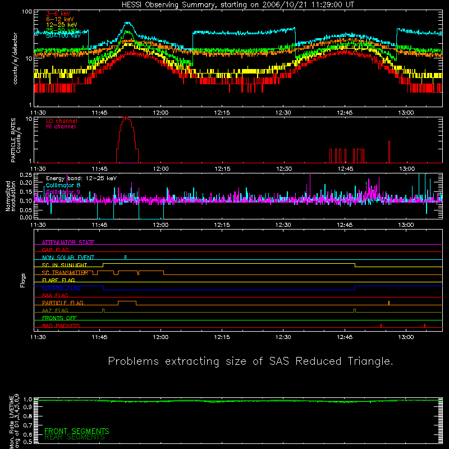Screen dimensions: 449x449
Task: Select the '6-12 keV' legend label
Action: pos(60,19)
